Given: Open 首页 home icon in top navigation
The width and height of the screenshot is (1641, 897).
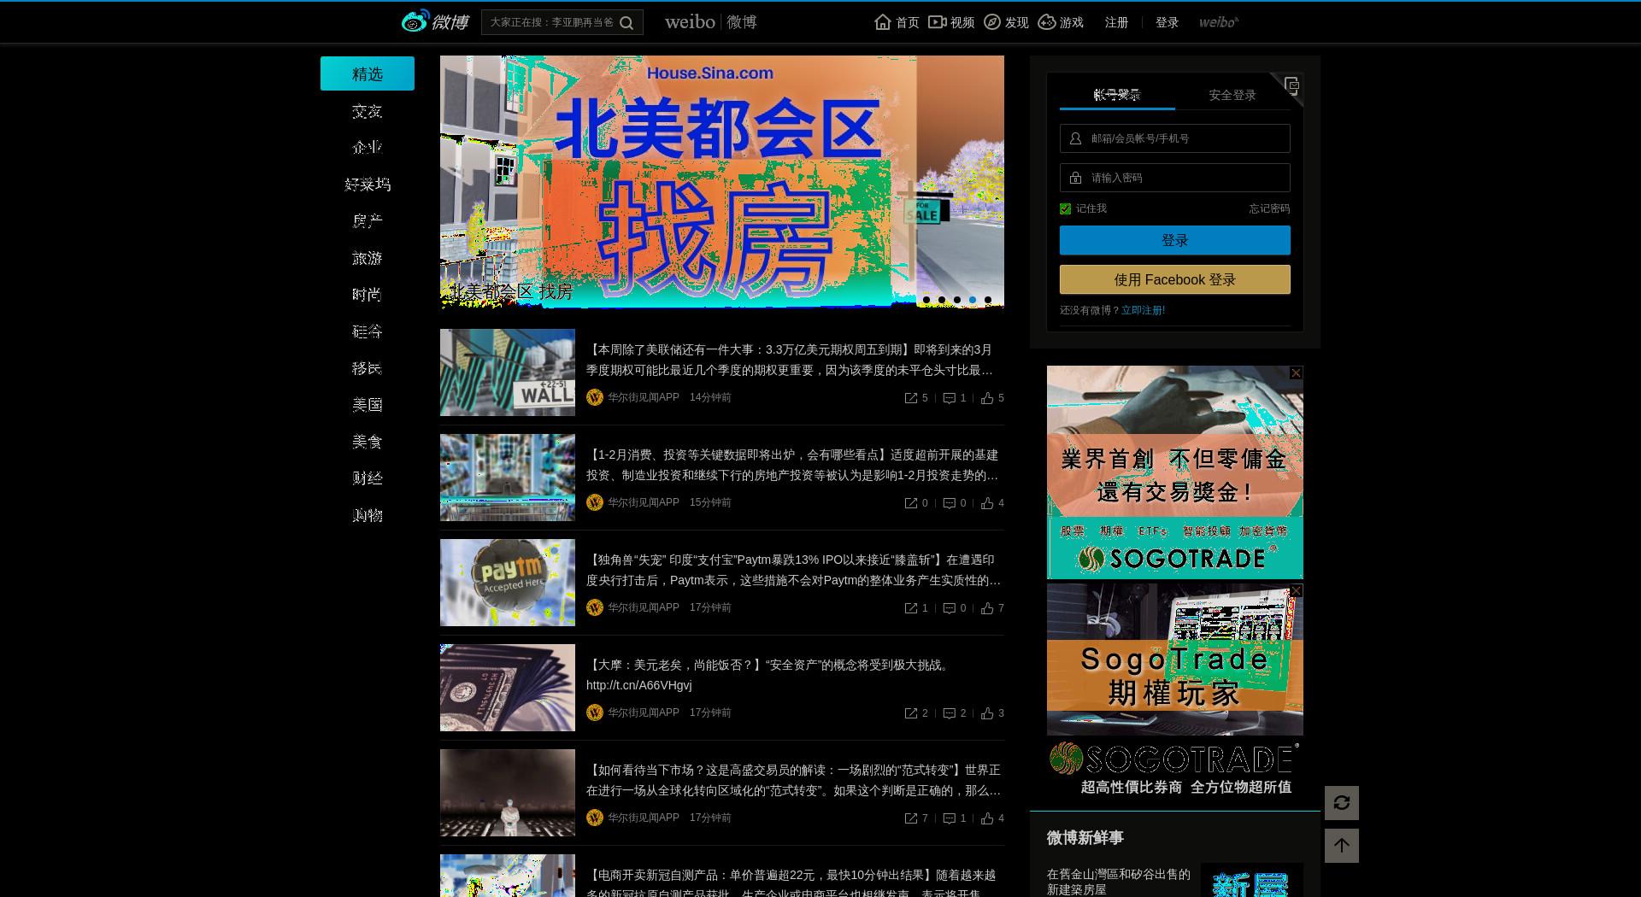Looking at the screenshot, I should (897, 22).
